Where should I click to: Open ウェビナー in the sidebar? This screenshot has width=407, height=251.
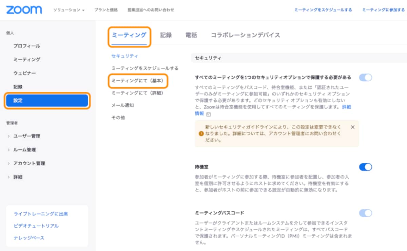(x=24, y=73)
